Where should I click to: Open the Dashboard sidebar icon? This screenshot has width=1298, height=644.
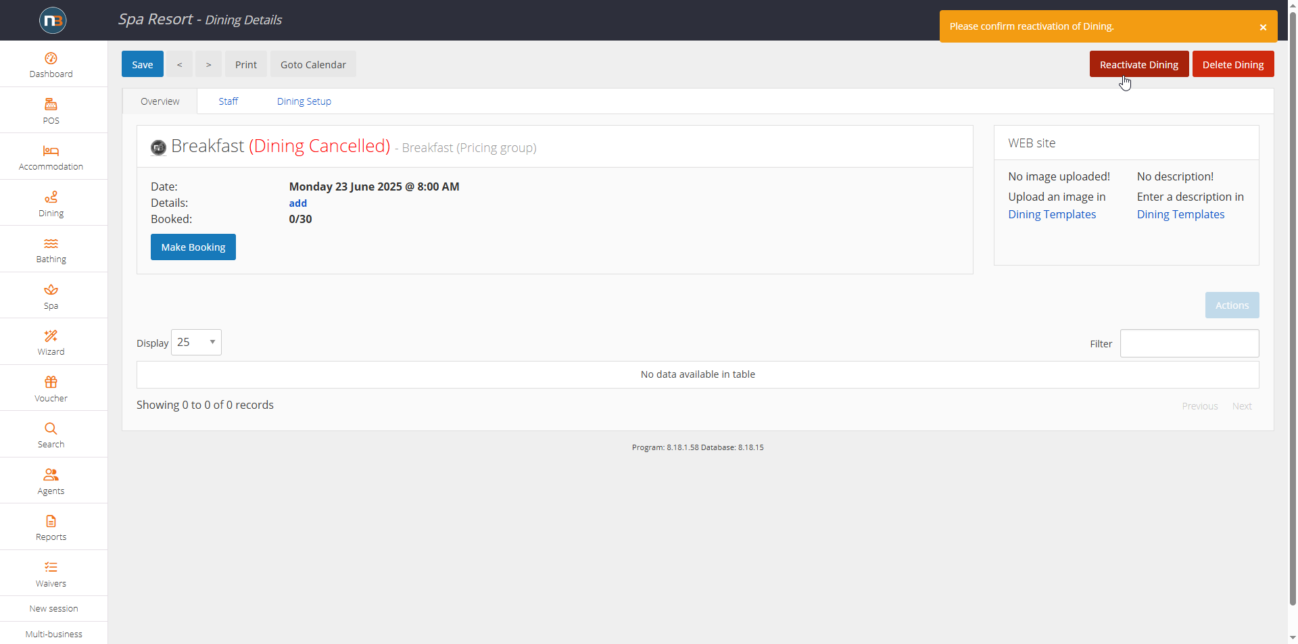[x=51, y=65]
